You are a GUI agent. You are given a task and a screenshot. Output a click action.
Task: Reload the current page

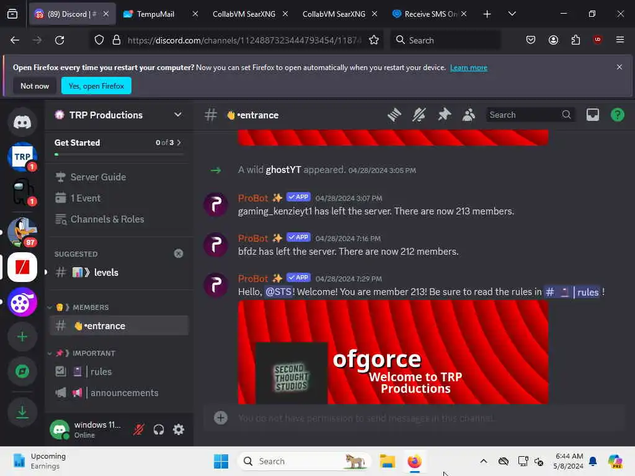click(60, 40)
